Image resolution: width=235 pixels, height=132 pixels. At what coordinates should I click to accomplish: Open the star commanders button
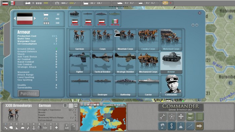pos(172,117)
